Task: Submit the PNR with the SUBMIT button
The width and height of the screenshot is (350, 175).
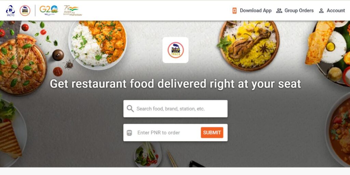Action: pos(212,133)
